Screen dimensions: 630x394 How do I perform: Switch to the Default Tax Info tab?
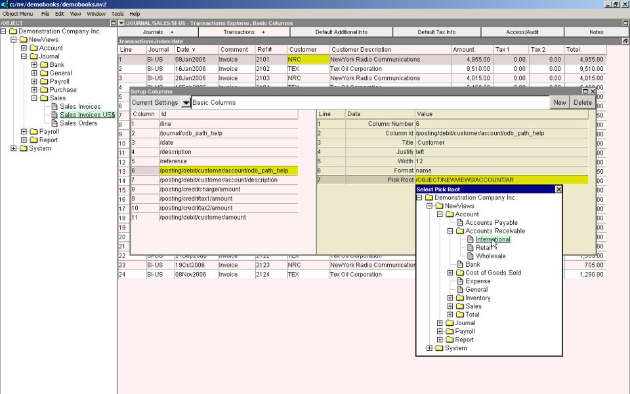[x=436, y=32]
